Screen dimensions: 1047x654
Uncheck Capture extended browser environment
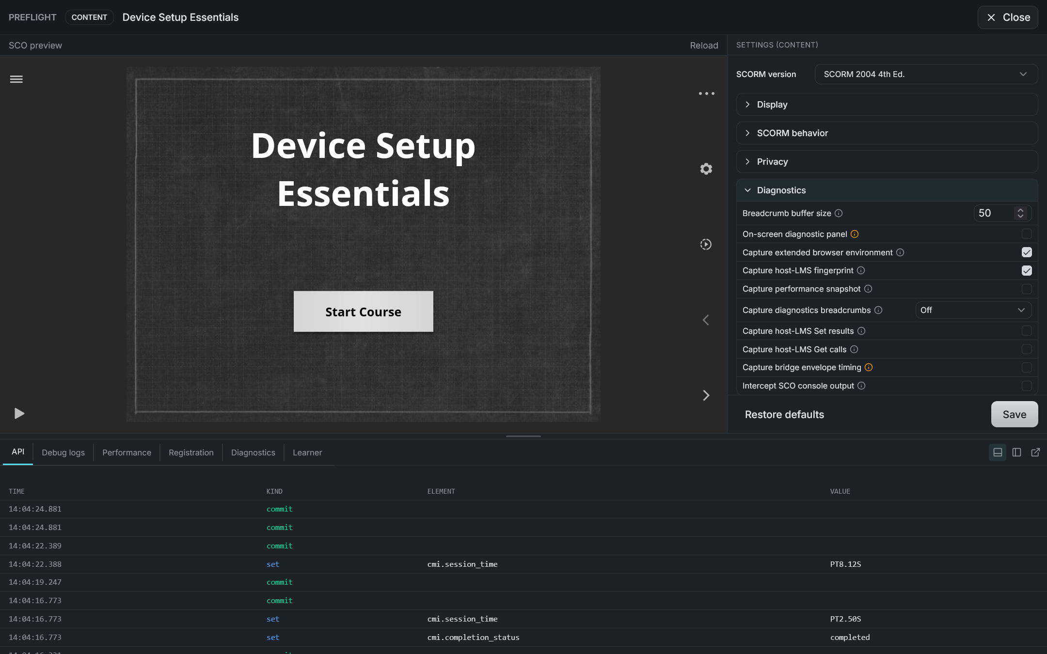tap(1027, 252)
